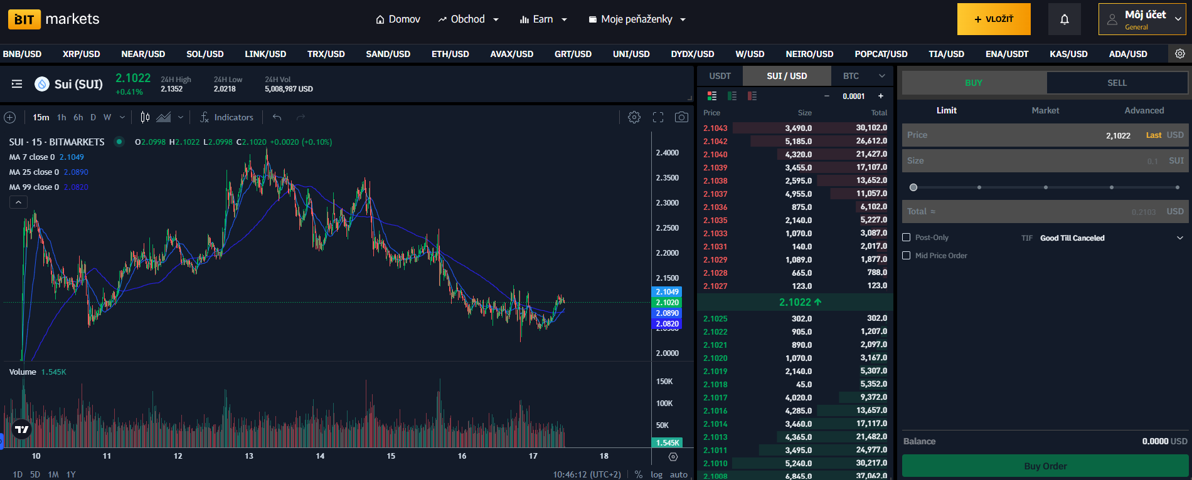
Task: Collapse the moving average legend chevron
Action: (x=18, y=202)
